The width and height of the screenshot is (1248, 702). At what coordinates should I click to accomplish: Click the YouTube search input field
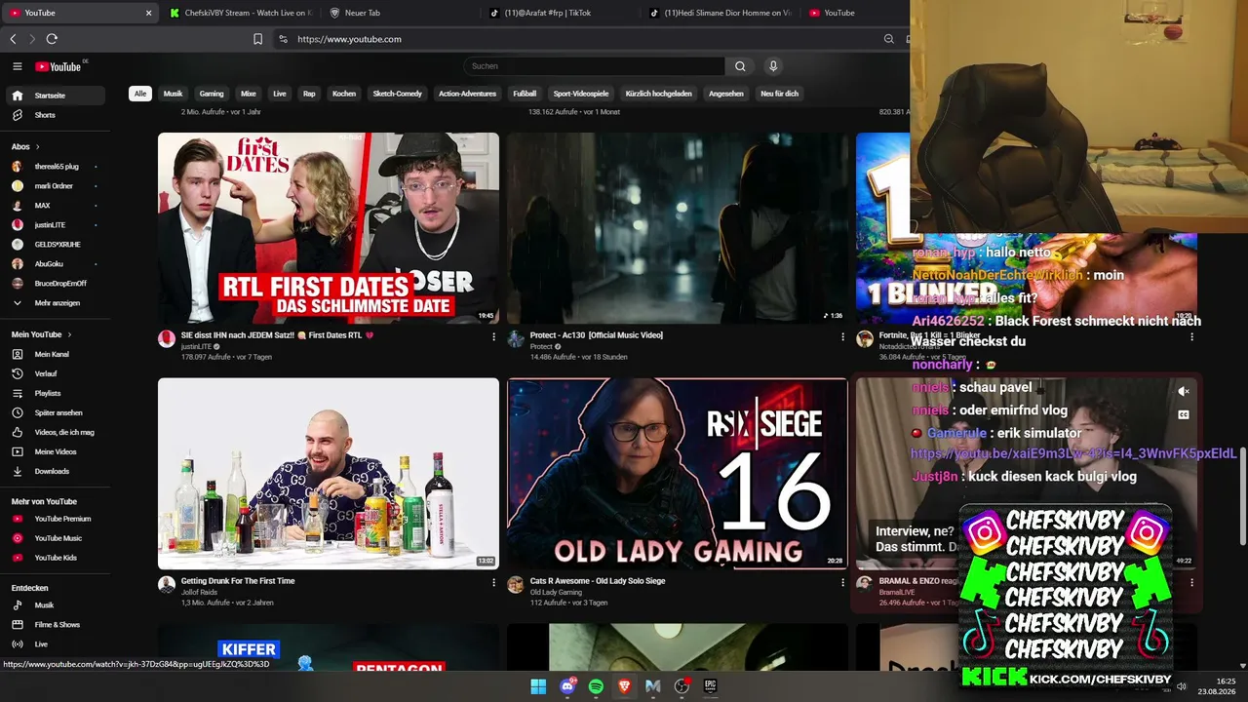pyautogui.click(x=594, y=66)
